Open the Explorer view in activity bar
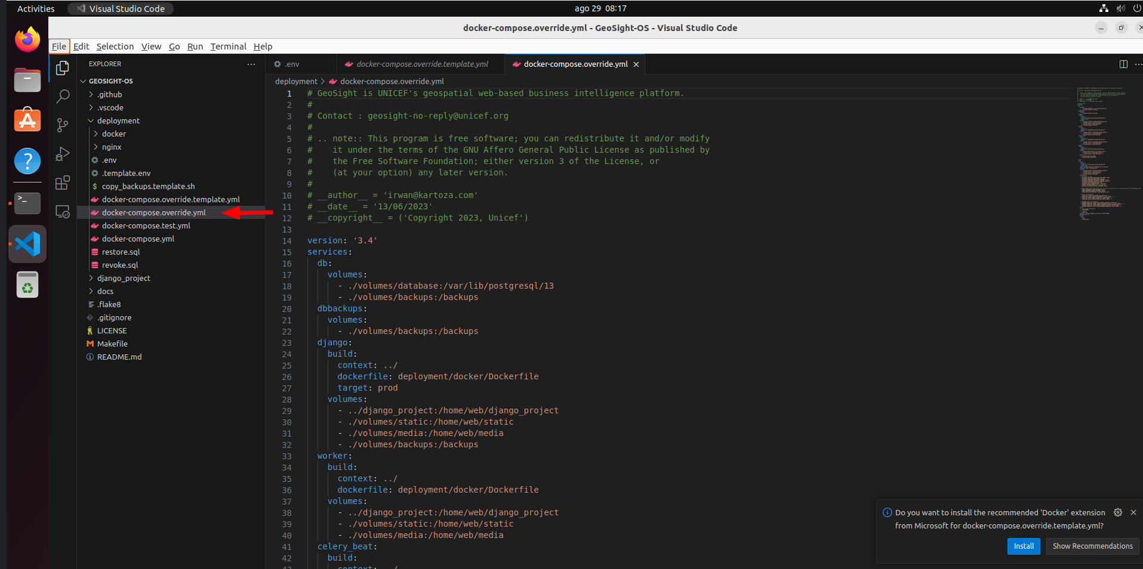 tap(63, 68)
